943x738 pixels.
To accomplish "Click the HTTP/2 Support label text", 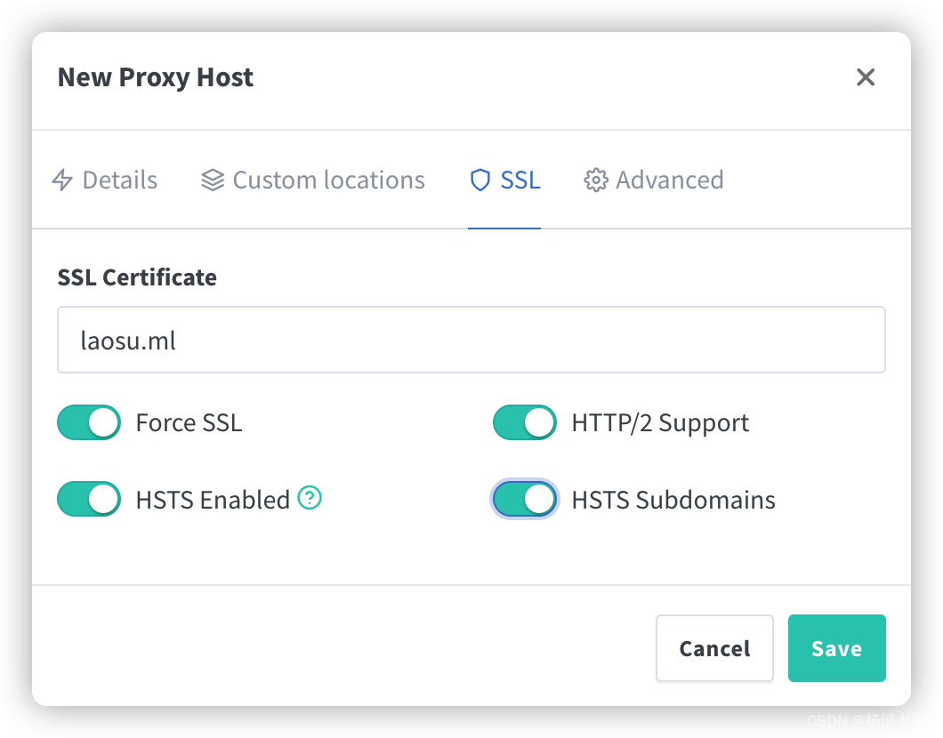I will click(x=660, y=423).
